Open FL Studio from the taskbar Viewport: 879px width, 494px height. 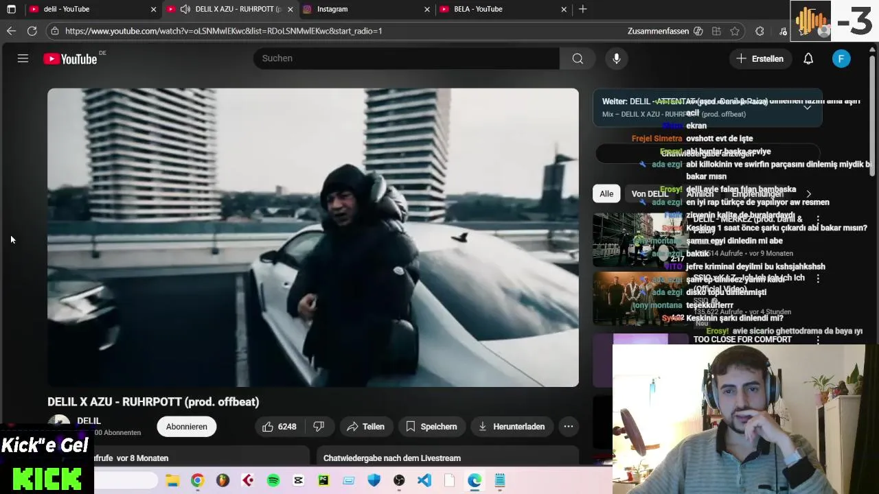click(222, 480)
